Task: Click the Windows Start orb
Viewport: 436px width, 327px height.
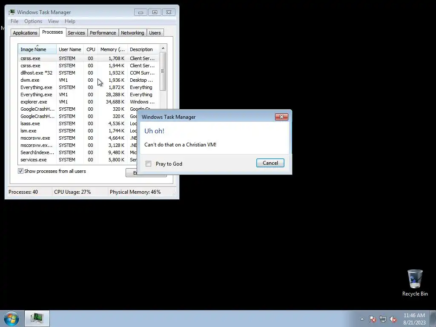Action: click(11, 318)
